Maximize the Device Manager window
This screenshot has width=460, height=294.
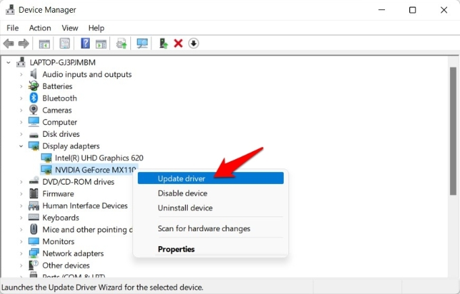413,10
